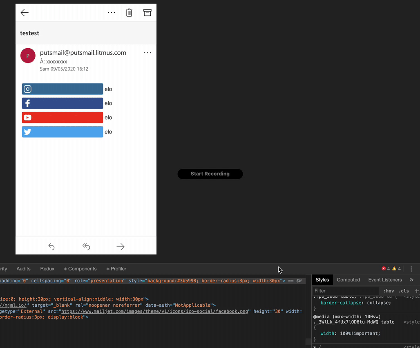The height and width of the screenshot is (348, 420).
Task: Click the reply all icon
Action: 86,246
